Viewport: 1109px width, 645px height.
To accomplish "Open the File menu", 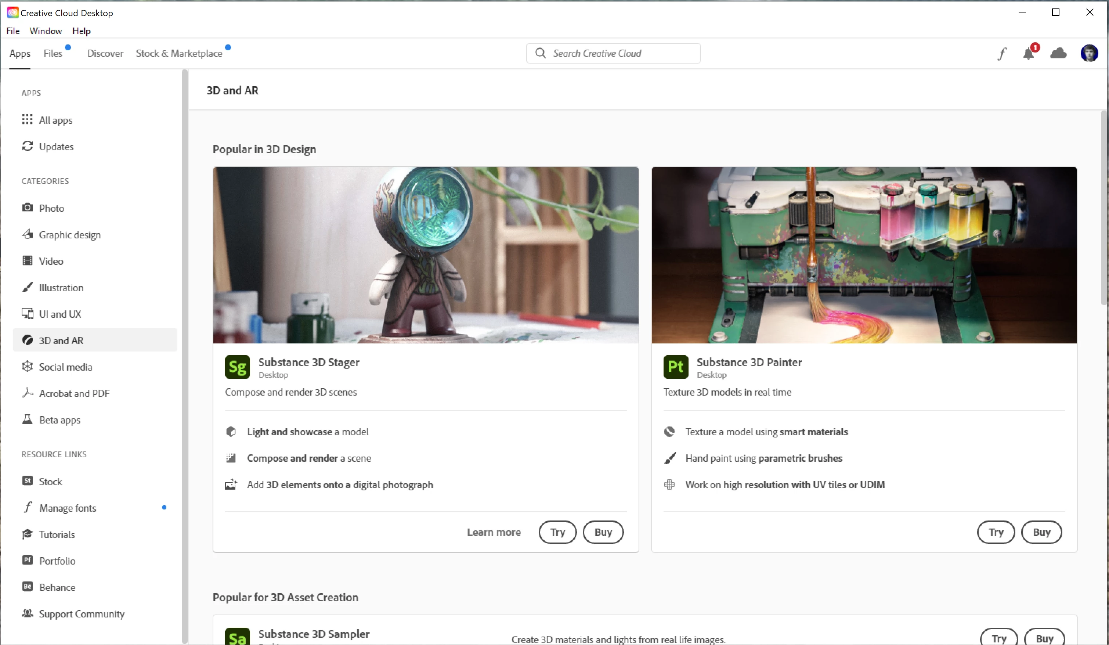I will pos(13,31).
